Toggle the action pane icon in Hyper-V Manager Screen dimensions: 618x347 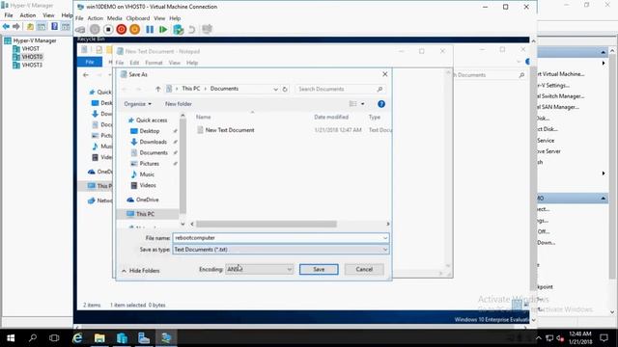coord(66,27)
